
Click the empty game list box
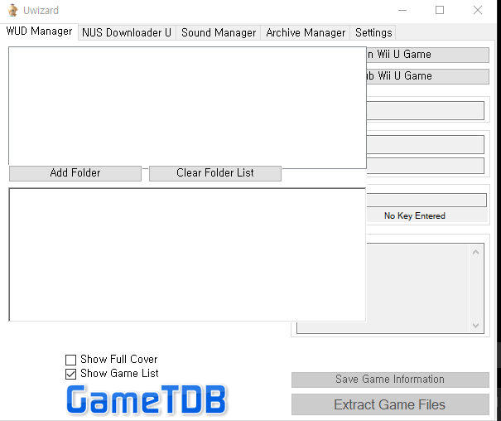coord(187,254)
